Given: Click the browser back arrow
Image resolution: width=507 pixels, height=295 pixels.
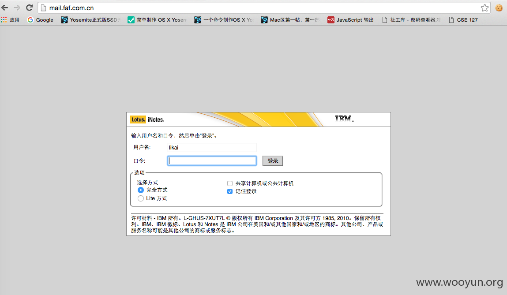Looking at the screenshot, I should point(4,8).
